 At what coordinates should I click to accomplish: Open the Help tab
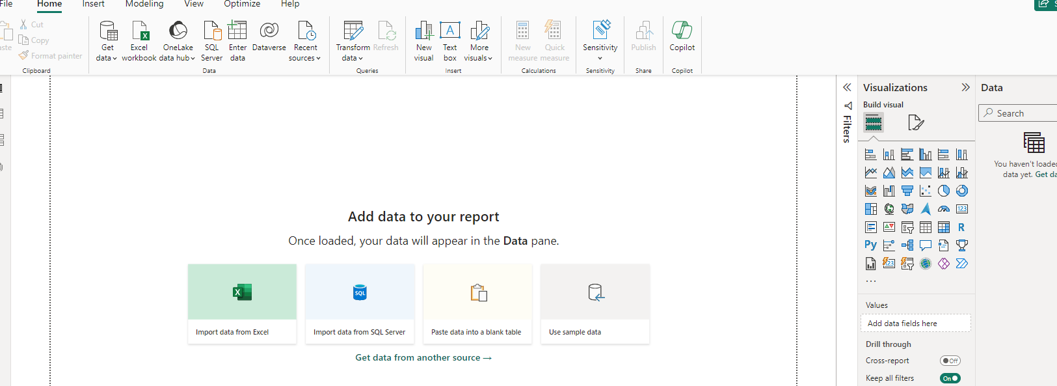290,4
